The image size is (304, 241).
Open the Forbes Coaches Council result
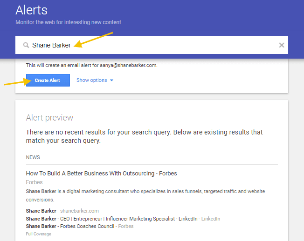pyautogui.click(x=70, y=226)
